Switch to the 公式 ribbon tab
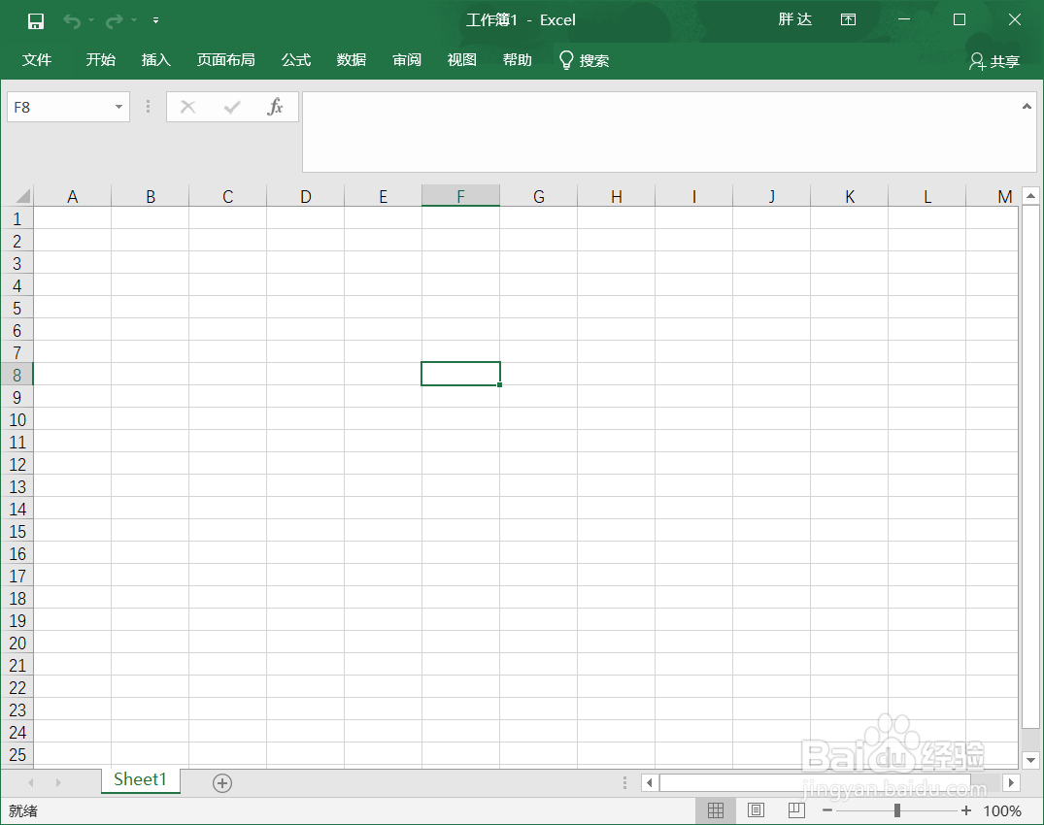 tap(296, 60)
